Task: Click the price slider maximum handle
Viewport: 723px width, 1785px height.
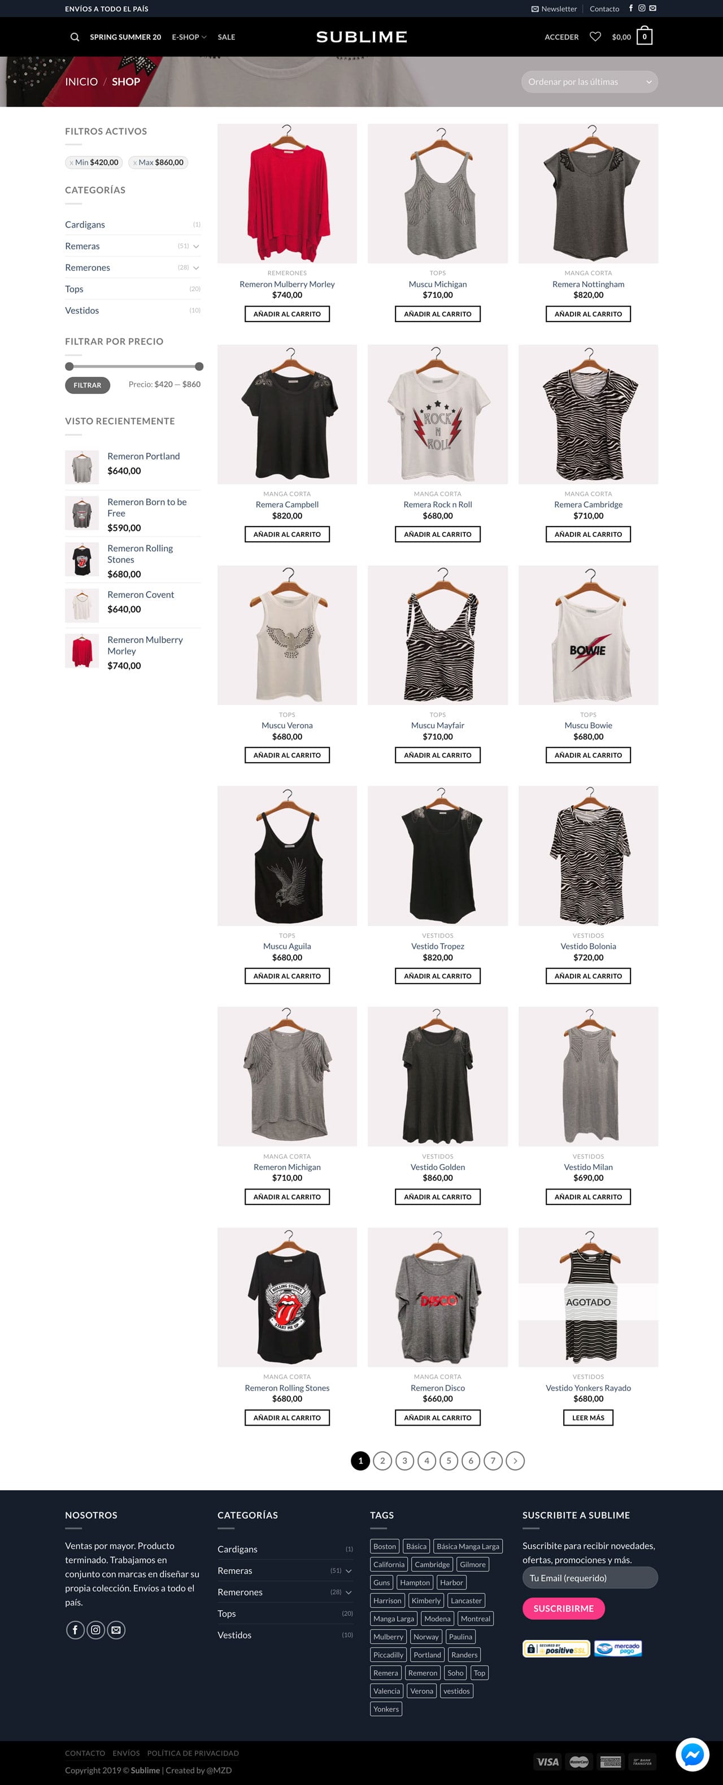Action: tap(199, 367)
